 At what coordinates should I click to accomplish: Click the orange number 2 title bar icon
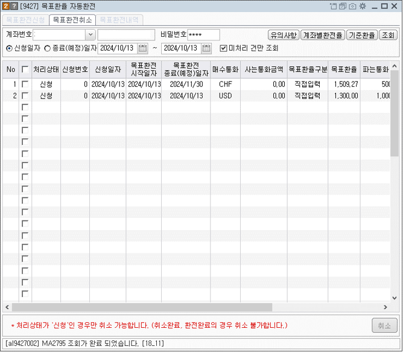tap(5, 6)
